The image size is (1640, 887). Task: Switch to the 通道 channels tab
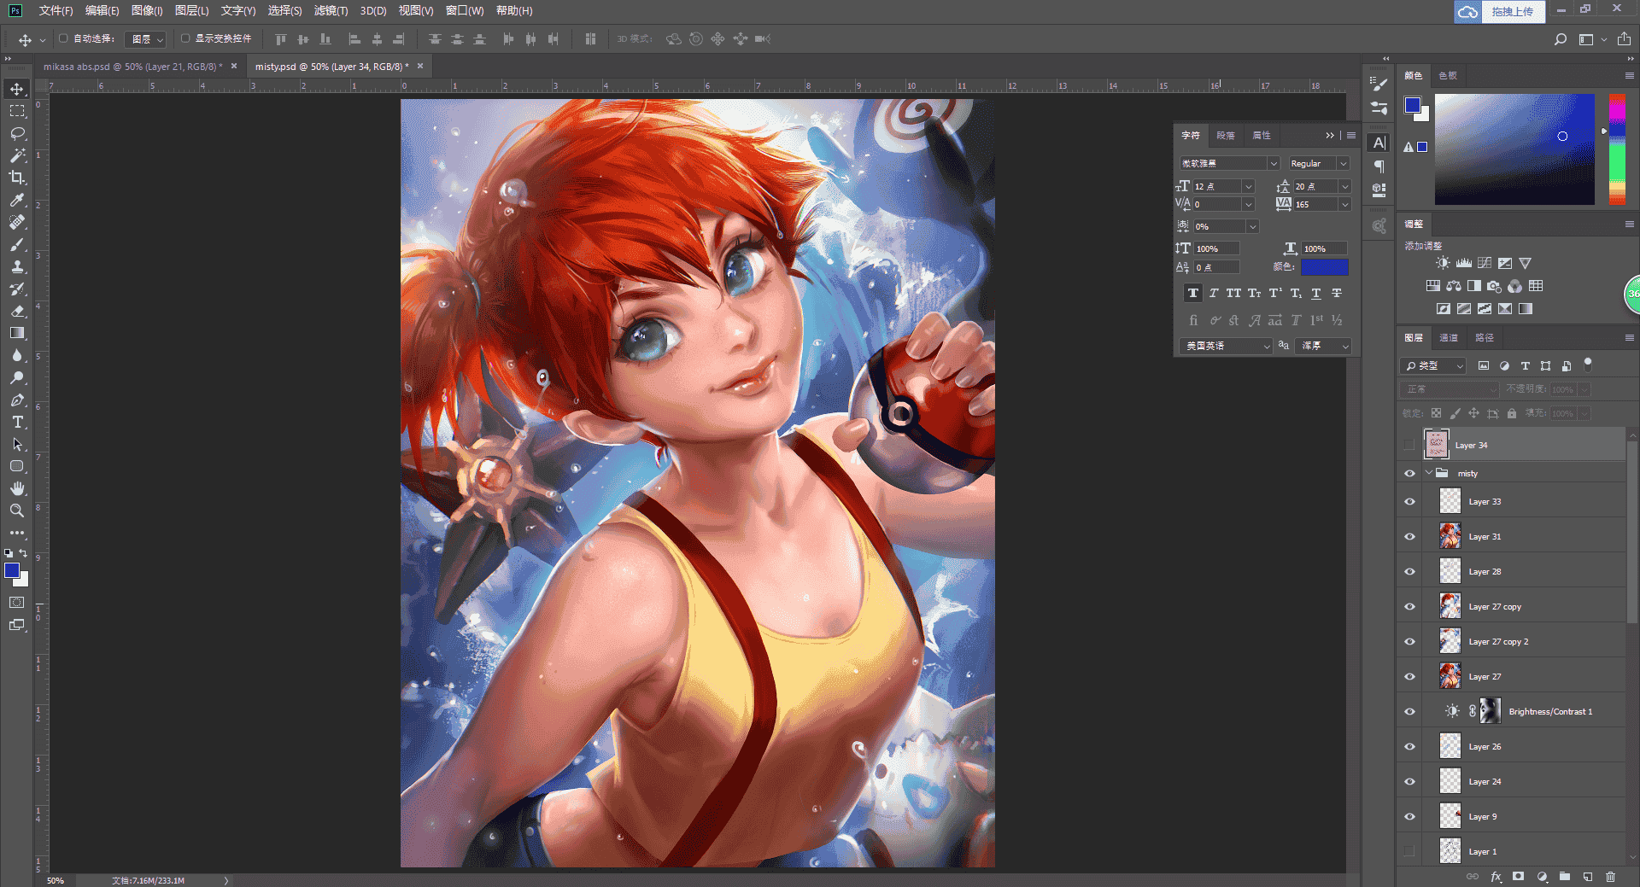pos(1449,338)
